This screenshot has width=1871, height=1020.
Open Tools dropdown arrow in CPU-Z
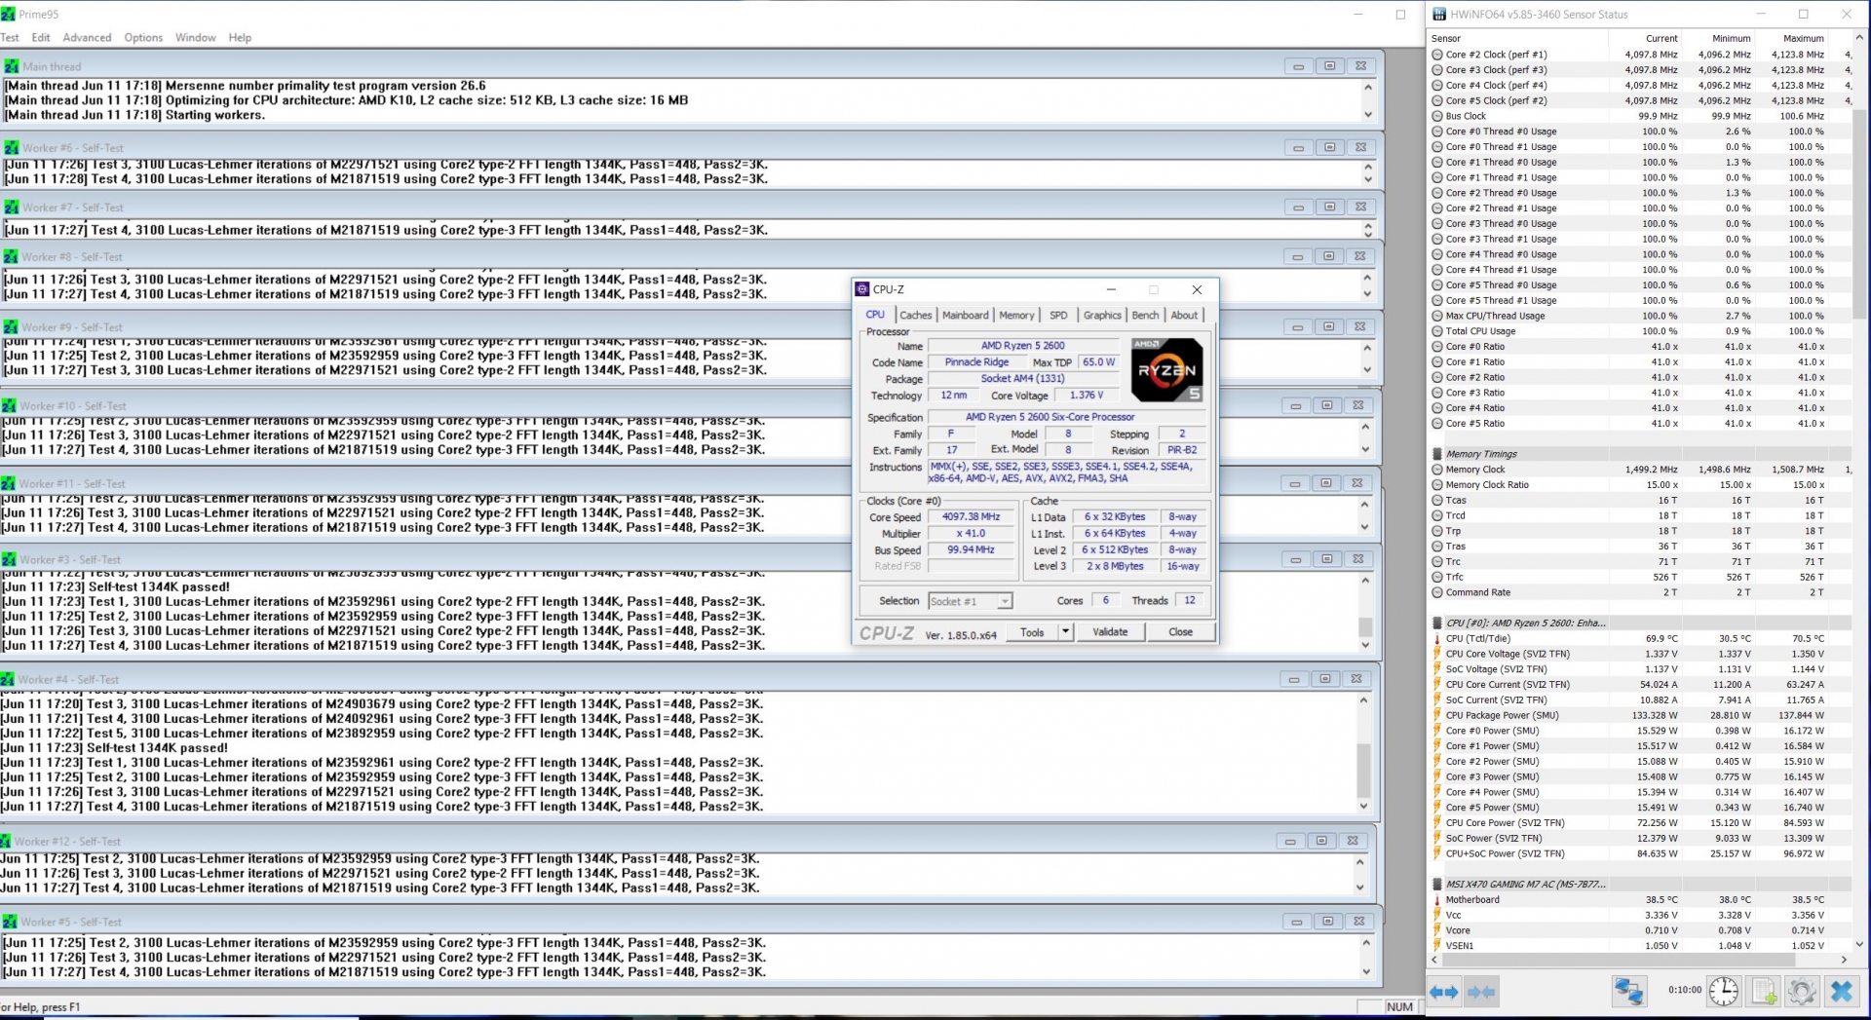point(1065,632)
